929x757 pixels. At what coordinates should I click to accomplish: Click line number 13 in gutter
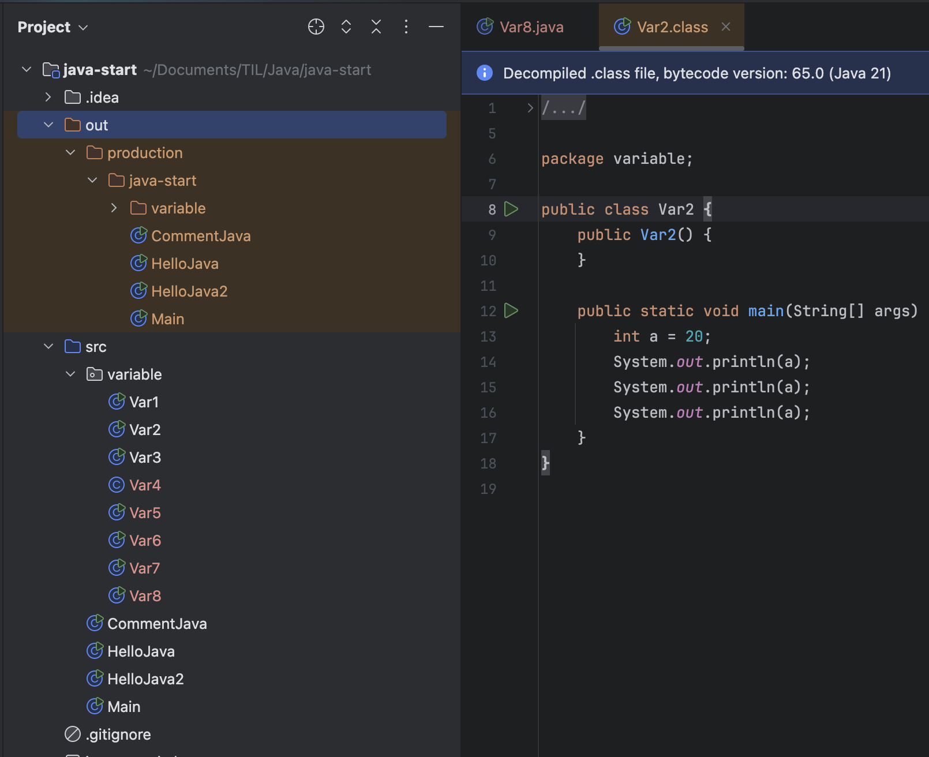click(x=488, y=336)
